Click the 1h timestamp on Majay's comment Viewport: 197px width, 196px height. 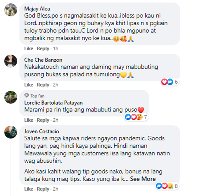tap(56, 49)
